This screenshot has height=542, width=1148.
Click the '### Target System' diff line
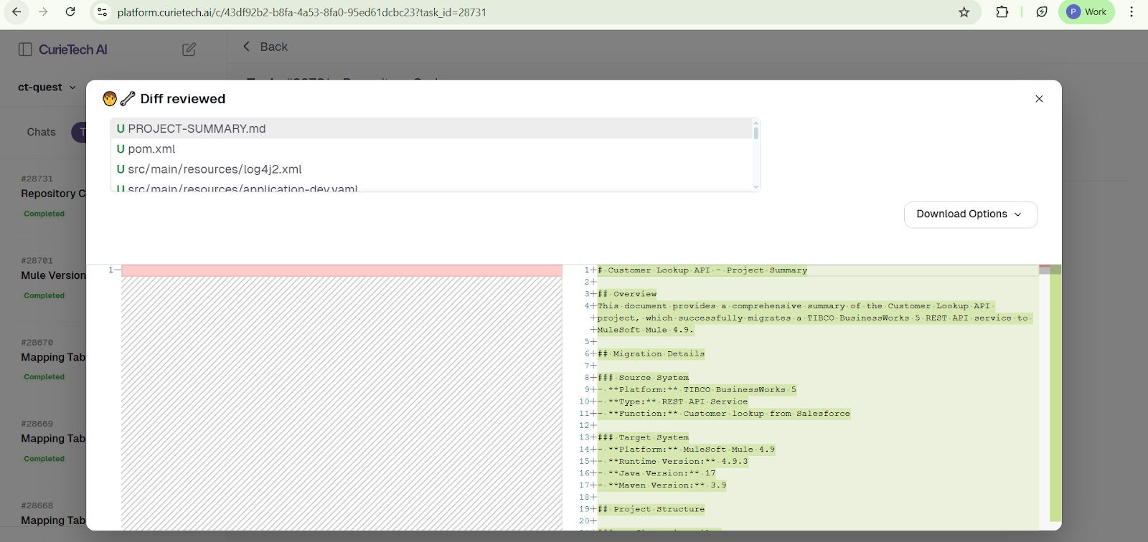[x=644, y=437]
